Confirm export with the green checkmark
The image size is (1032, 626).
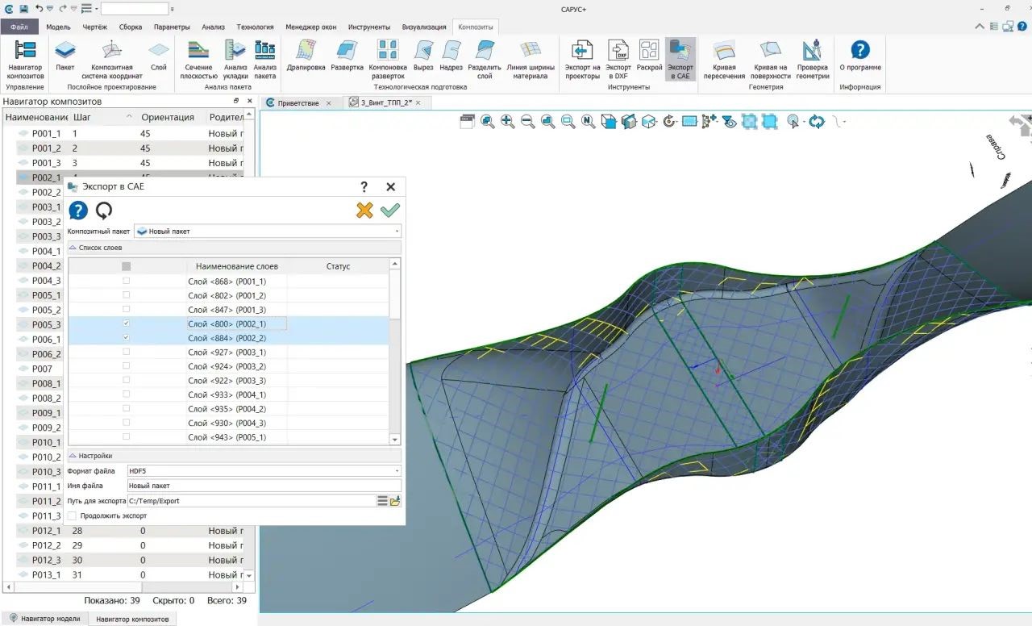[390, 211]
